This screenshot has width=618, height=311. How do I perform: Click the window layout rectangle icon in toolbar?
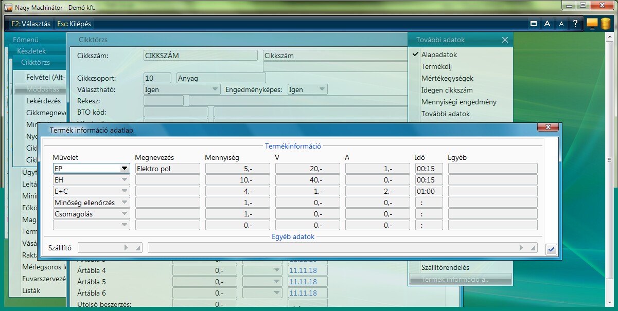[x=534, y=24]
